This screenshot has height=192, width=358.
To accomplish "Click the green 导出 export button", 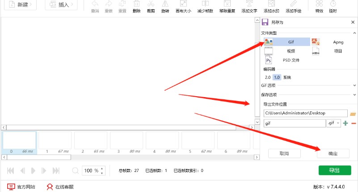I will 335,170.
